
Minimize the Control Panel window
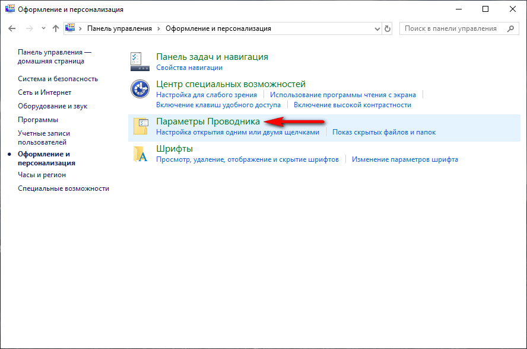(459, 9)
